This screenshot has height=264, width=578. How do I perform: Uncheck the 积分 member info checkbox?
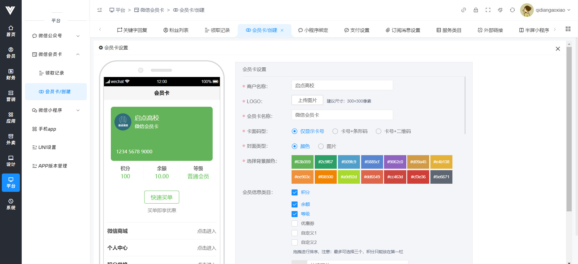295,192
